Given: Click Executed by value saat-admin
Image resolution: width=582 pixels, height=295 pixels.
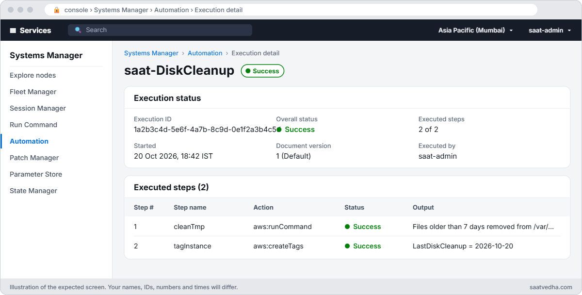Looking at the screenshot, I should [437, 156].
